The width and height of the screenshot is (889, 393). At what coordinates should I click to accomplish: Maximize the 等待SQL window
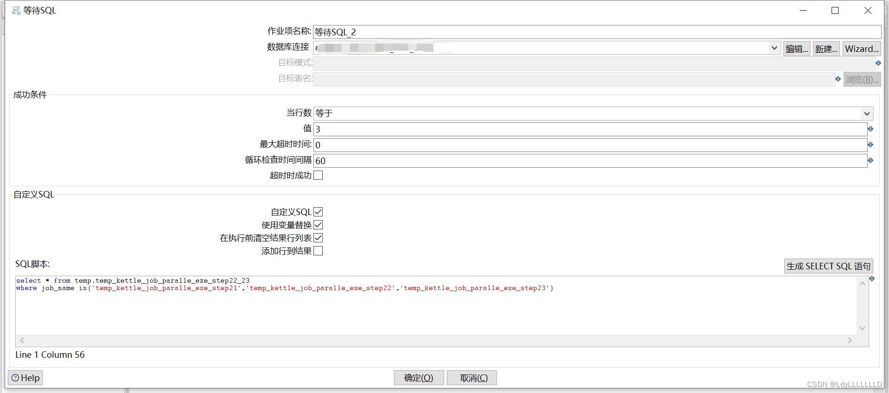pos(835,10)
